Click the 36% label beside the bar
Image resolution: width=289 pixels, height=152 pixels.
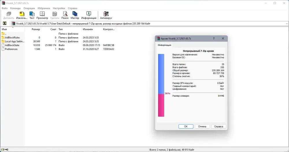pyautogui.click(x=167, y=93)
